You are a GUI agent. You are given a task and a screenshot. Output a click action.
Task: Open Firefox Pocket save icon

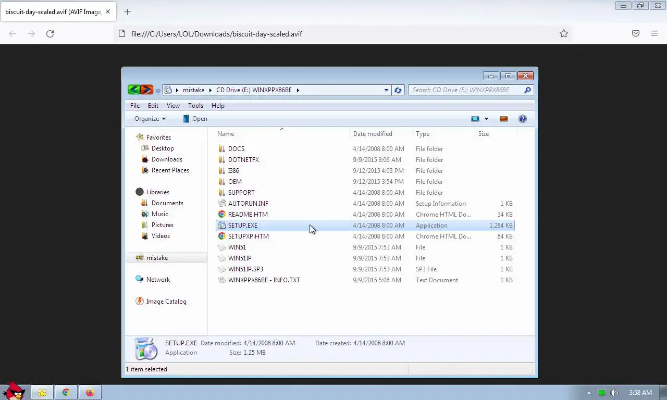pyautogui.click(x=636, y=34)
